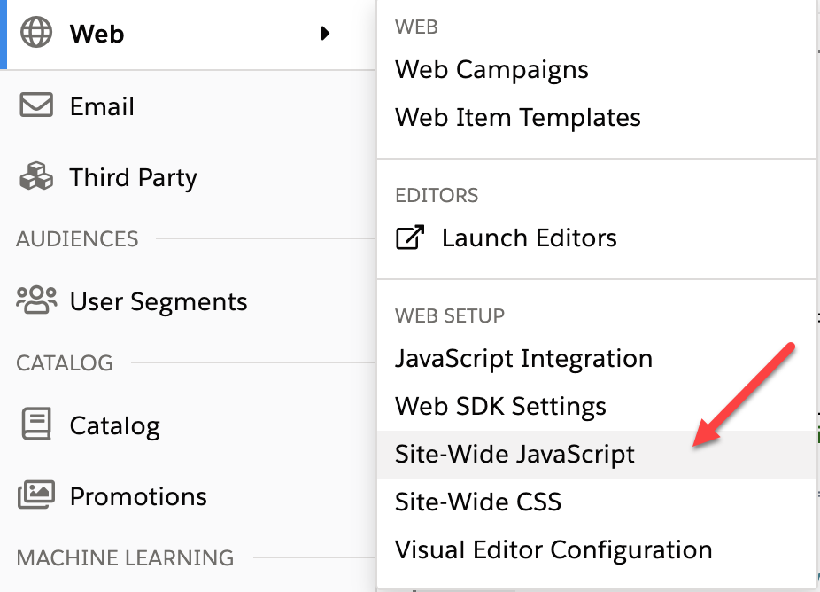820x592 pixels.
Task: Open Site-Wide CSS
Action: click(x=478, y=502)
